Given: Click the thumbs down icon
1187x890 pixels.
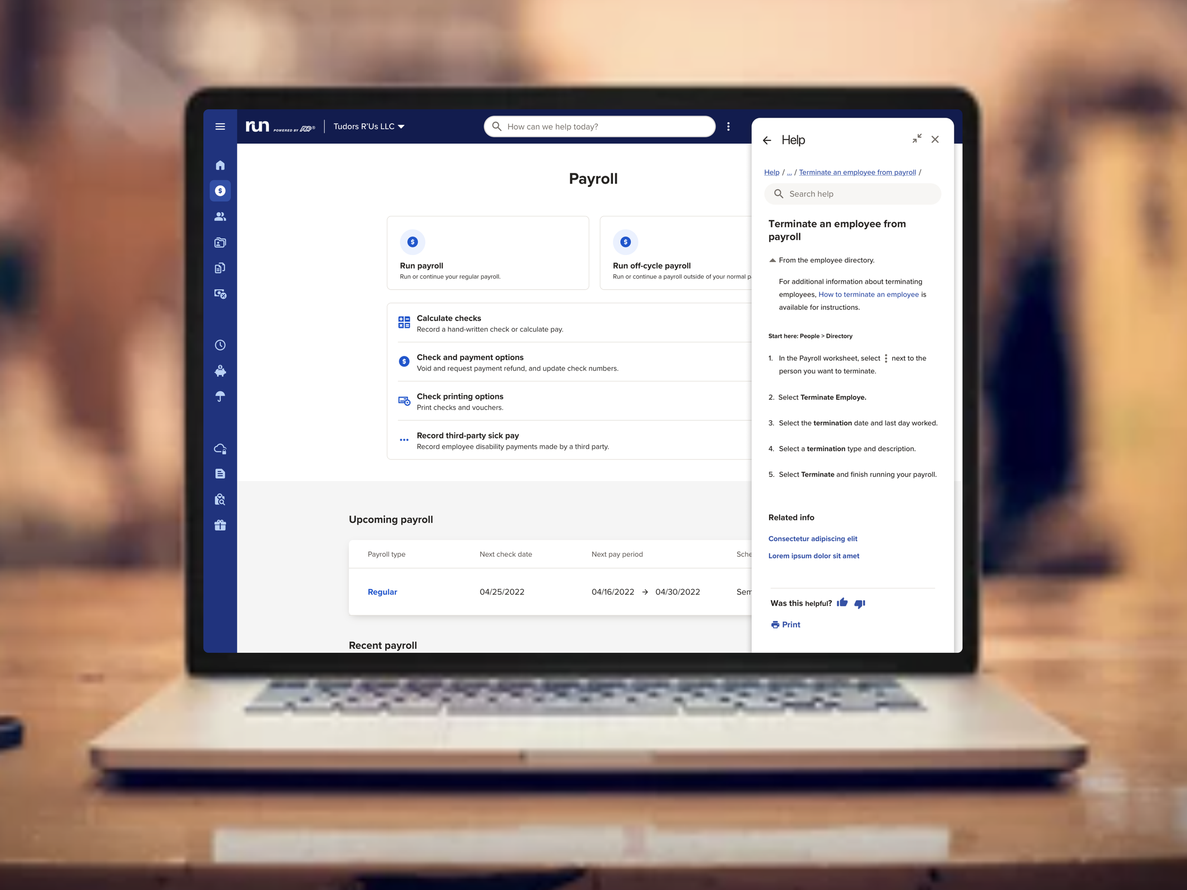Looking at the screenshot, I should (x=860, y=603).
